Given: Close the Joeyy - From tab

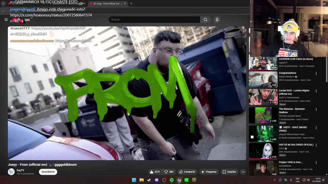Looking at the screenshot, I should (x=125, y=4).
